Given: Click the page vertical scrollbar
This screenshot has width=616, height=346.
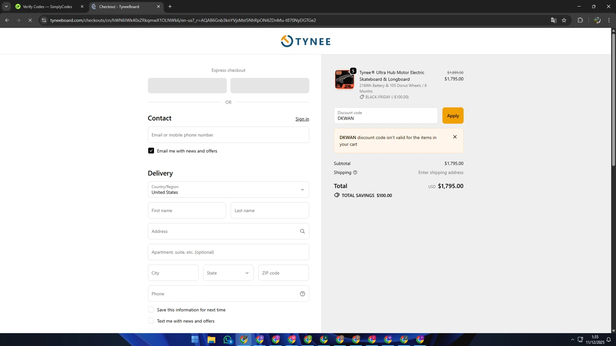Looking at the screenshot, I should click(614, 100).
